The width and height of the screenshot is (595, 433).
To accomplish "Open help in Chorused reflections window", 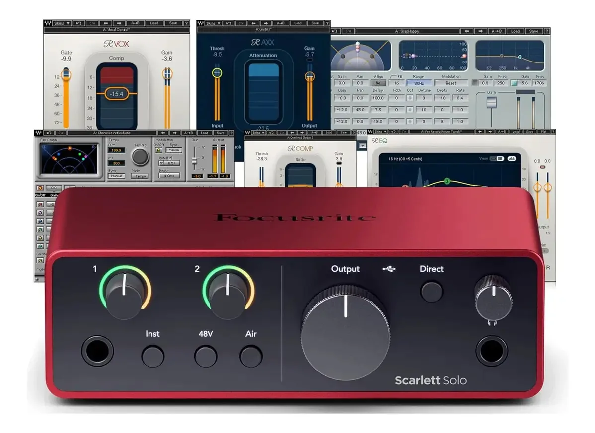I will point(231,133).
